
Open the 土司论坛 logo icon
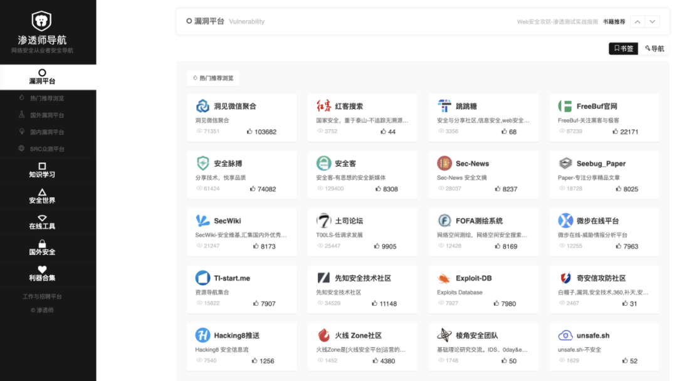(x=323, y=221)
